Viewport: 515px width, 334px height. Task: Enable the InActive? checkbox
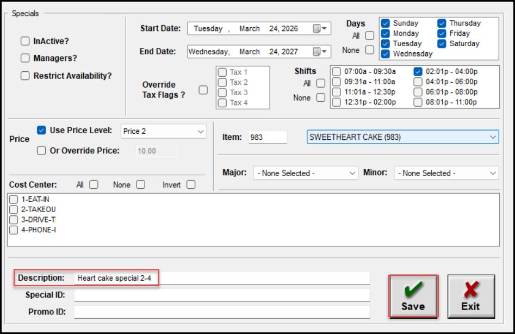(x=25, y=41)
